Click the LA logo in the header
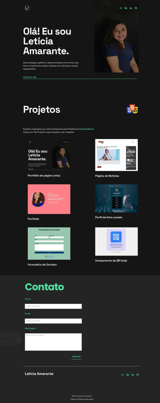This screenshot has height=403, width=160. point(27,8)
